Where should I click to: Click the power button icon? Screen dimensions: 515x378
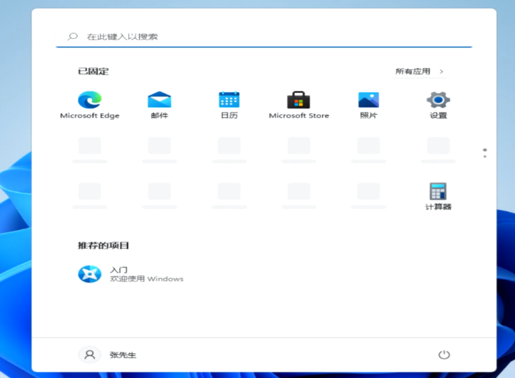tap(444, 355)
